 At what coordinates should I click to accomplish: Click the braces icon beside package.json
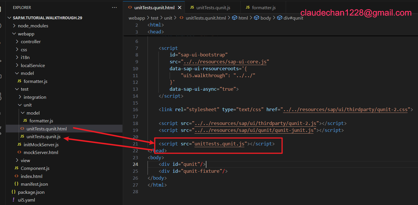(x=14, y=192)
